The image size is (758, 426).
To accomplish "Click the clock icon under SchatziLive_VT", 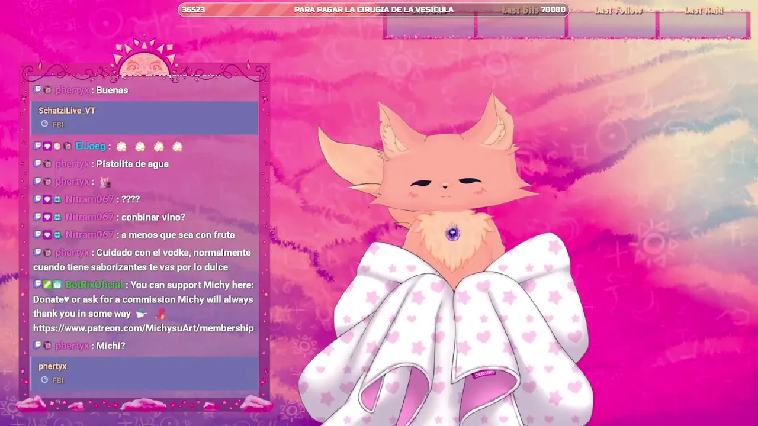I will click(x=44, y=124).
